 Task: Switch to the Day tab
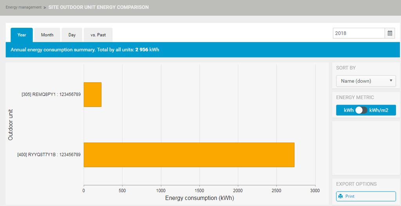pyautogui.click(x=72, y=35)
